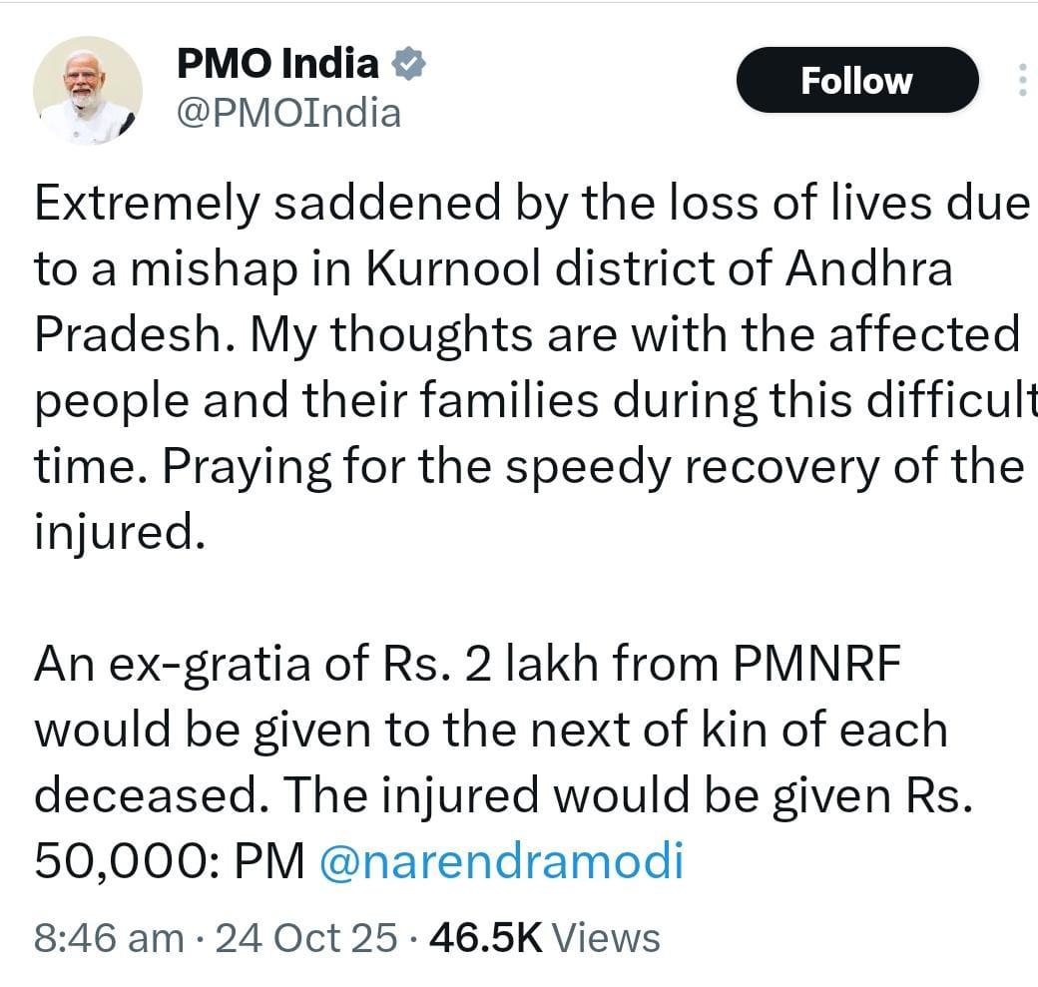1038x987 pixels.
Task: Click the blue verified badge icon
Action: (408, 65)
